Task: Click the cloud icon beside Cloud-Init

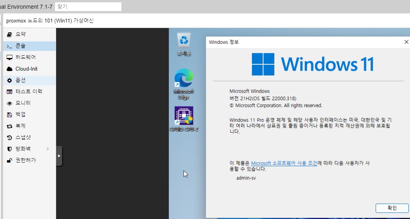Action: tap(9, 69)
